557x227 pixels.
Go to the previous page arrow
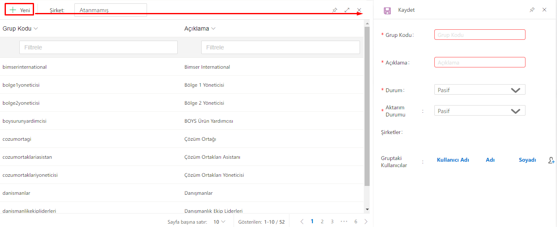coord(302,222)
